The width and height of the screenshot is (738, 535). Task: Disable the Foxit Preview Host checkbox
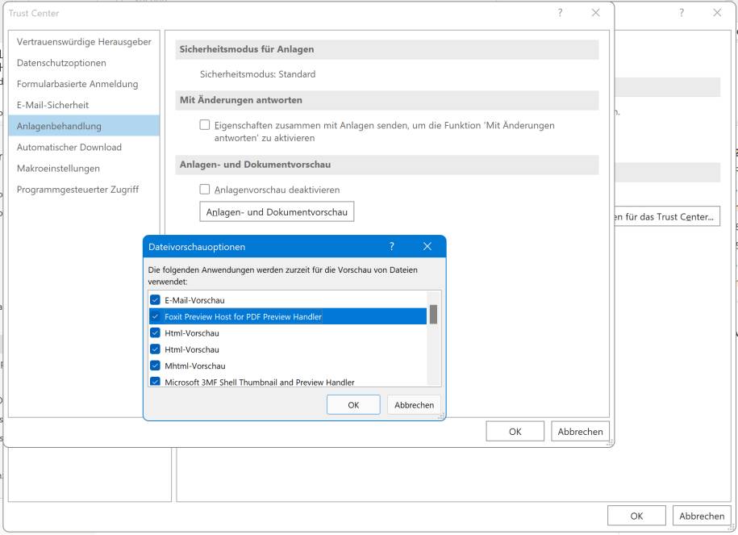[x=154, y=316]
